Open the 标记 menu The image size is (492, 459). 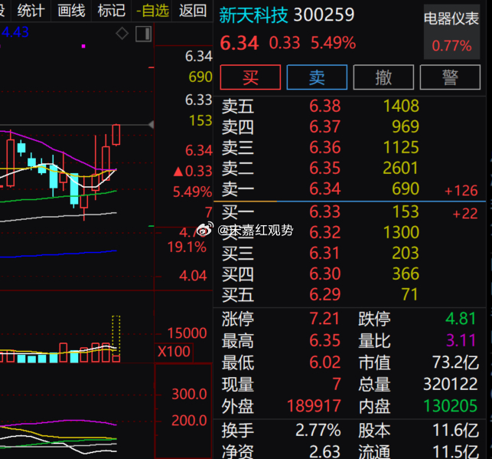coord(112,11)
